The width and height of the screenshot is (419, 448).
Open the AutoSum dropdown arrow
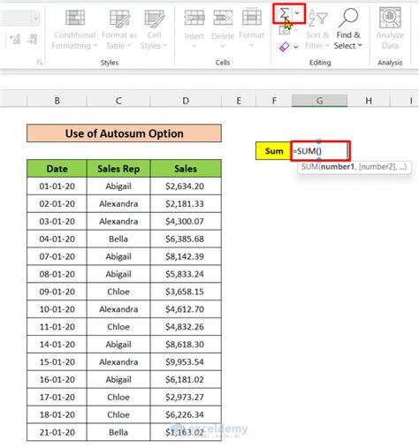coord(297,13)
